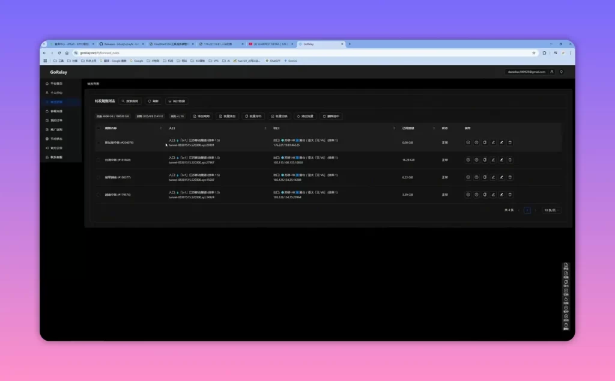Screen dimensions: 615x381
Task: Tick the checkbox for rule #101660
Action: [98, 160]
